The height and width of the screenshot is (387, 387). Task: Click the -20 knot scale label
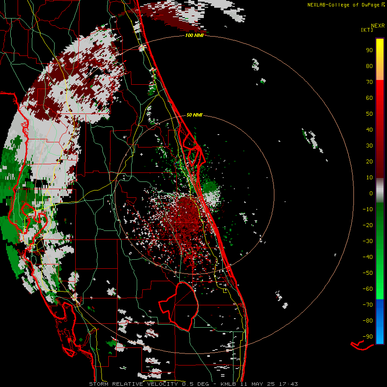click(x=368, y=225)
